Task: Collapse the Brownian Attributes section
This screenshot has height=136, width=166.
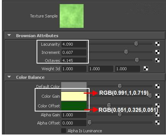Action: (x=9, y=35)
